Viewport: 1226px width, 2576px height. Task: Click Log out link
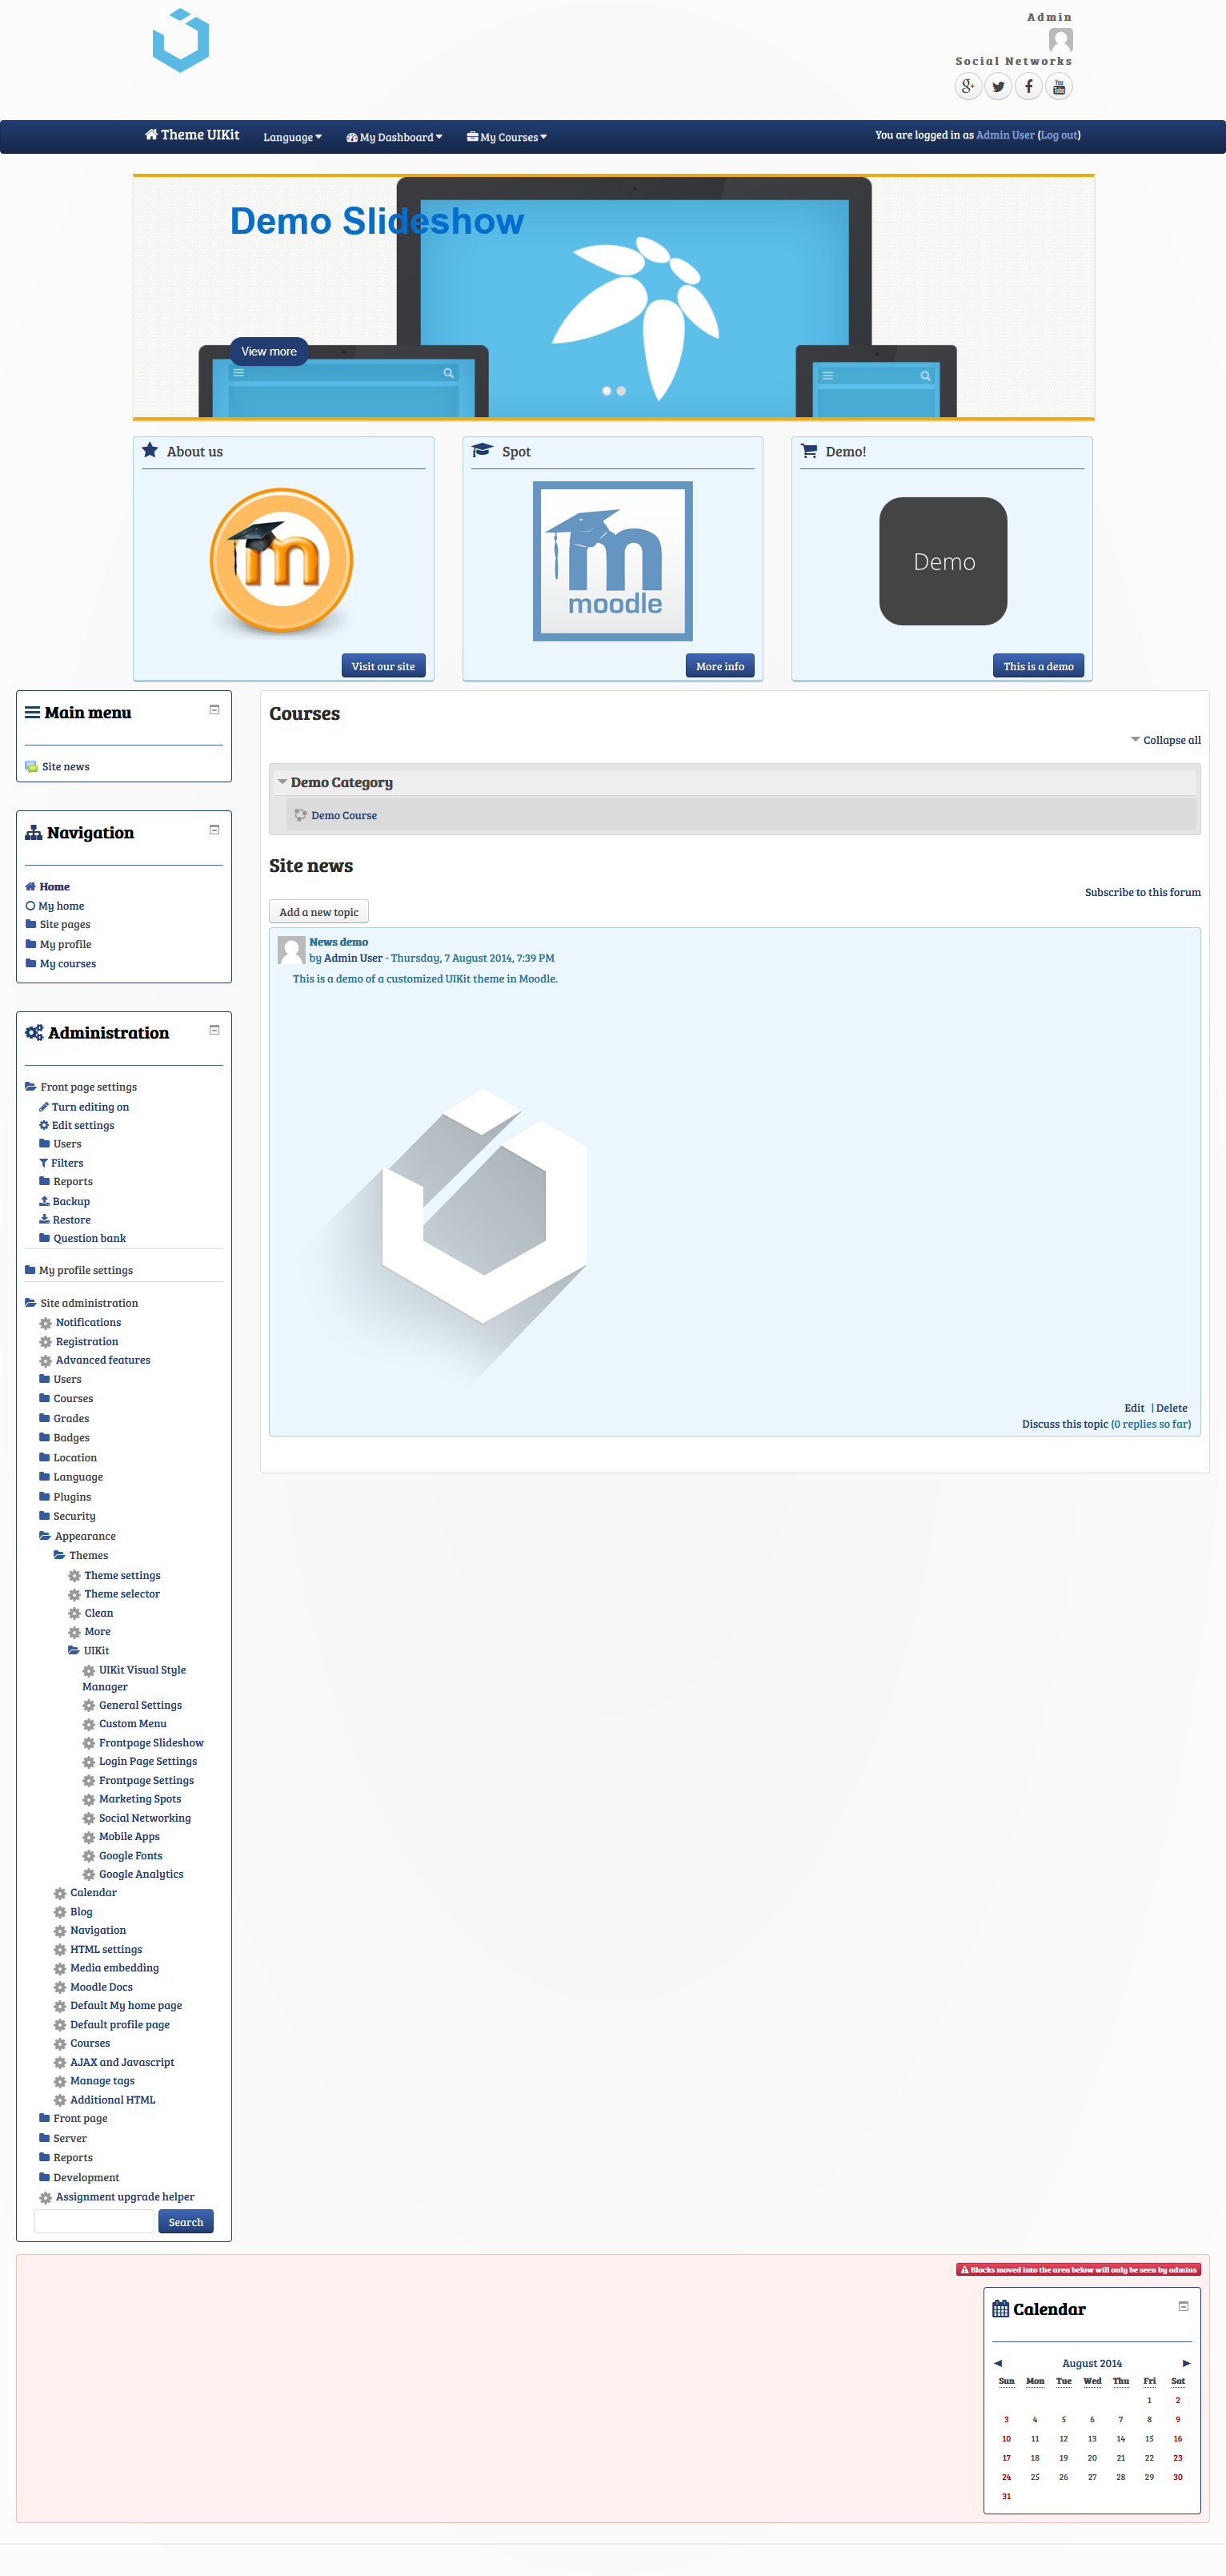[x=1059, y=135]
